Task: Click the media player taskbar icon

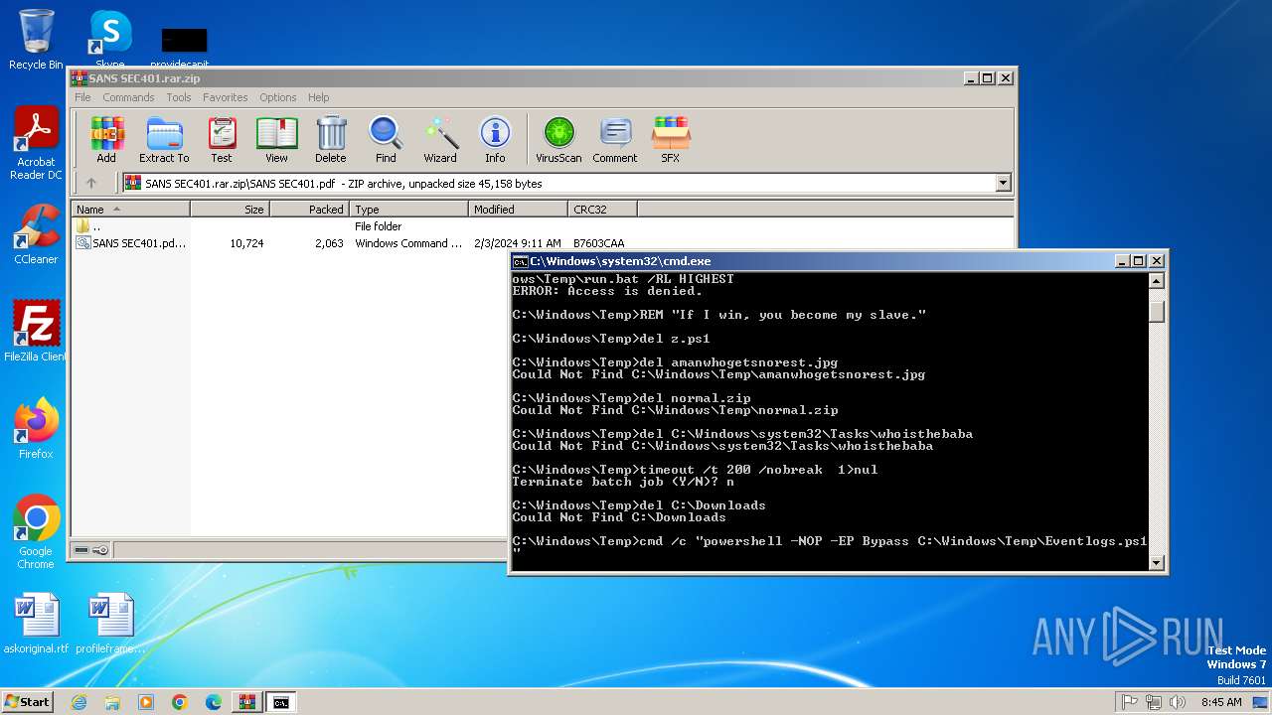Action: pos(146,702)
